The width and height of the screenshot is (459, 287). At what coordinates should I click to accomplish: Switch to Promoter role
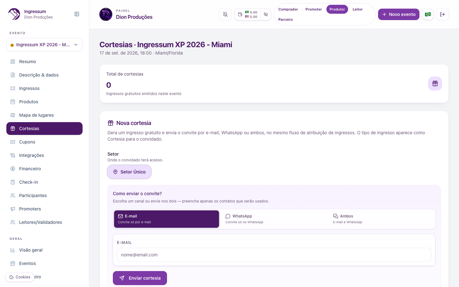tap(314, 9)
